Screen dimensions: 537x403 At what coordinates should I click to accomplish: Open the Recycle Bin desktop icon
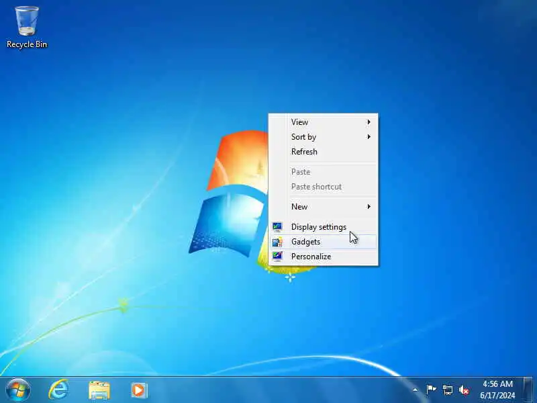point(27,27)
